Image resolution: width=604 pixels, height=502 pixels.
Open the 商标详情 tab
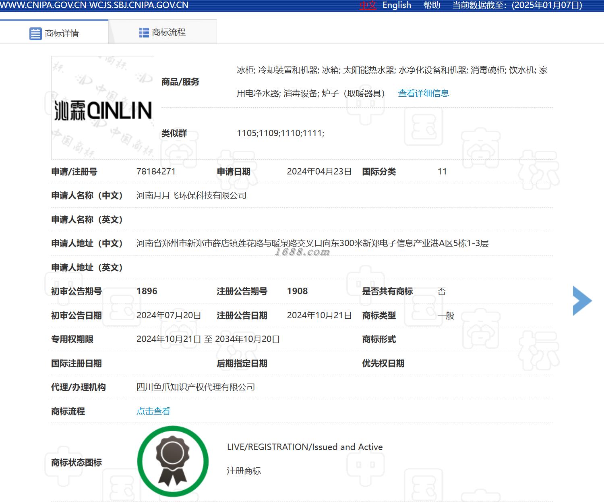[54, 32]
